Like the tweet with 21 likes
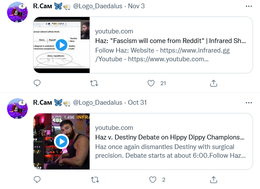The image size is (260, 189). pos(151,83)
